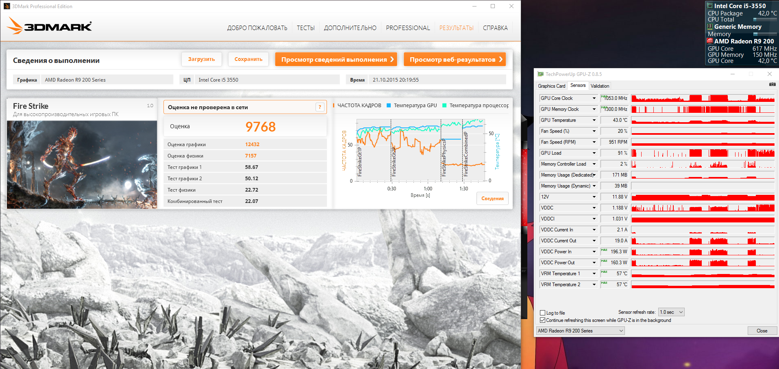Click the 3DMark app icon in title bar

coord(7,6)
